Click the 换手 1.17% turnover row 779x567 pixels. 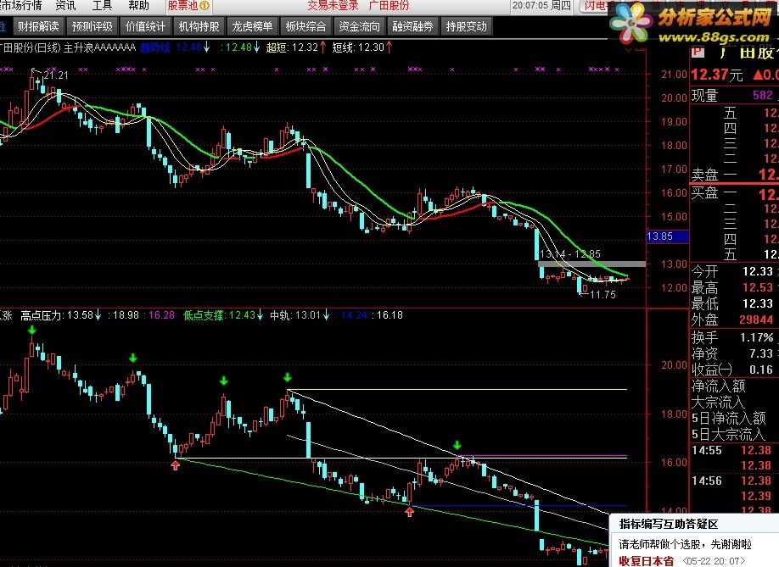coord(735,338)
